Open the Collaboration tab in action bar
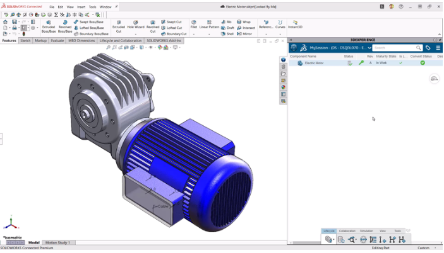 pos(347,231)
